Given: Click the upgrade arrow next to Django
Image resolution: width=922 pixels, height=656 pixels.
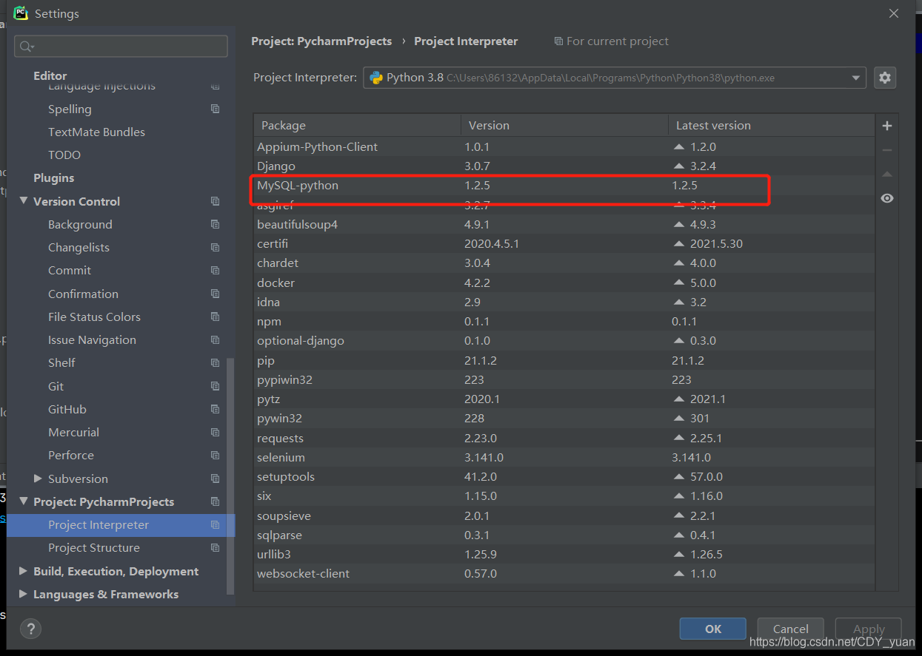Looking at the screenshot, I should 679,166.
